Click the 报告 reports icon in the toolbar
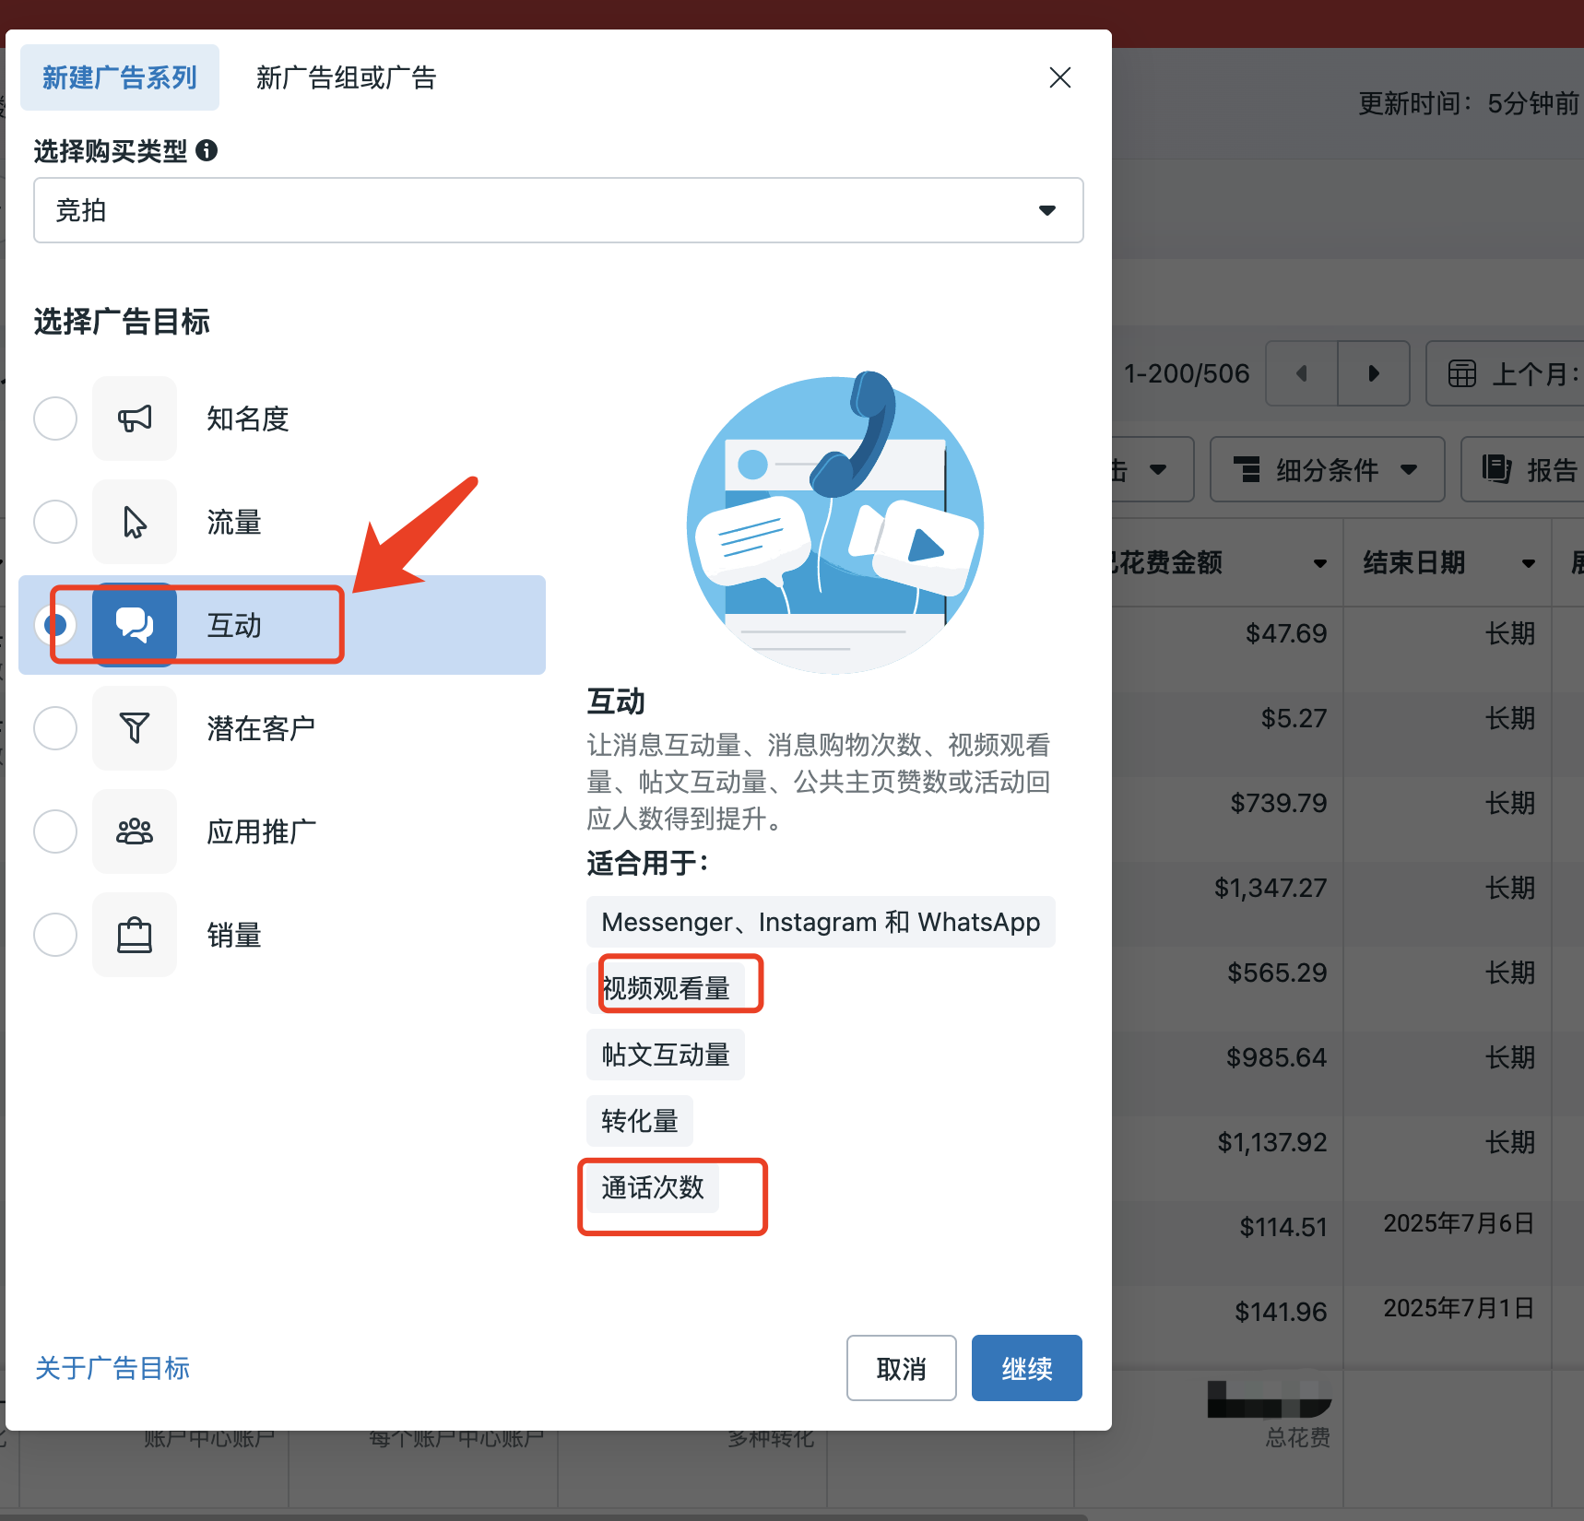Viewport: 1584px width, 1521px height. (x=1496, y=469)
